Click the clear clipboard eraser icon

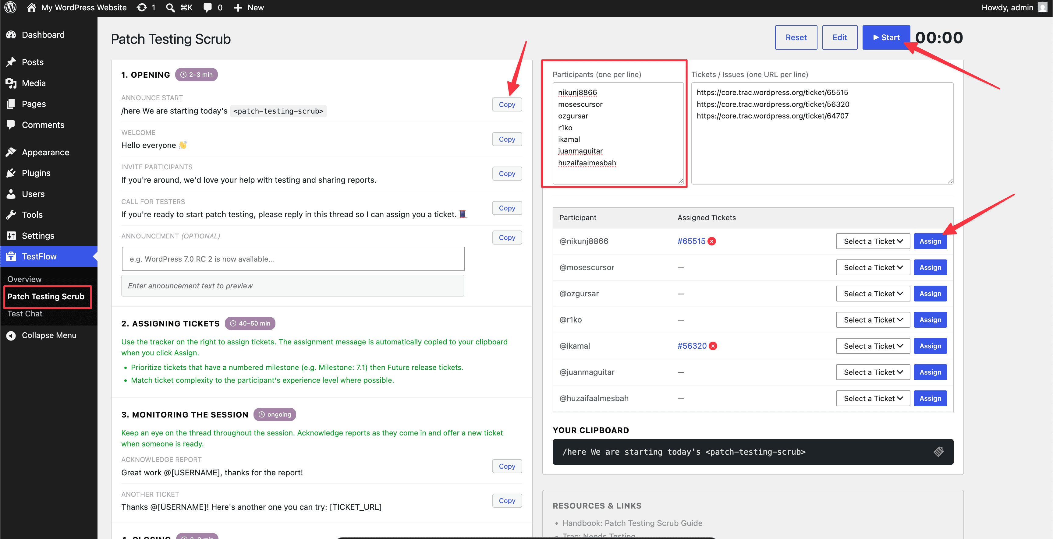coord(938,452)
